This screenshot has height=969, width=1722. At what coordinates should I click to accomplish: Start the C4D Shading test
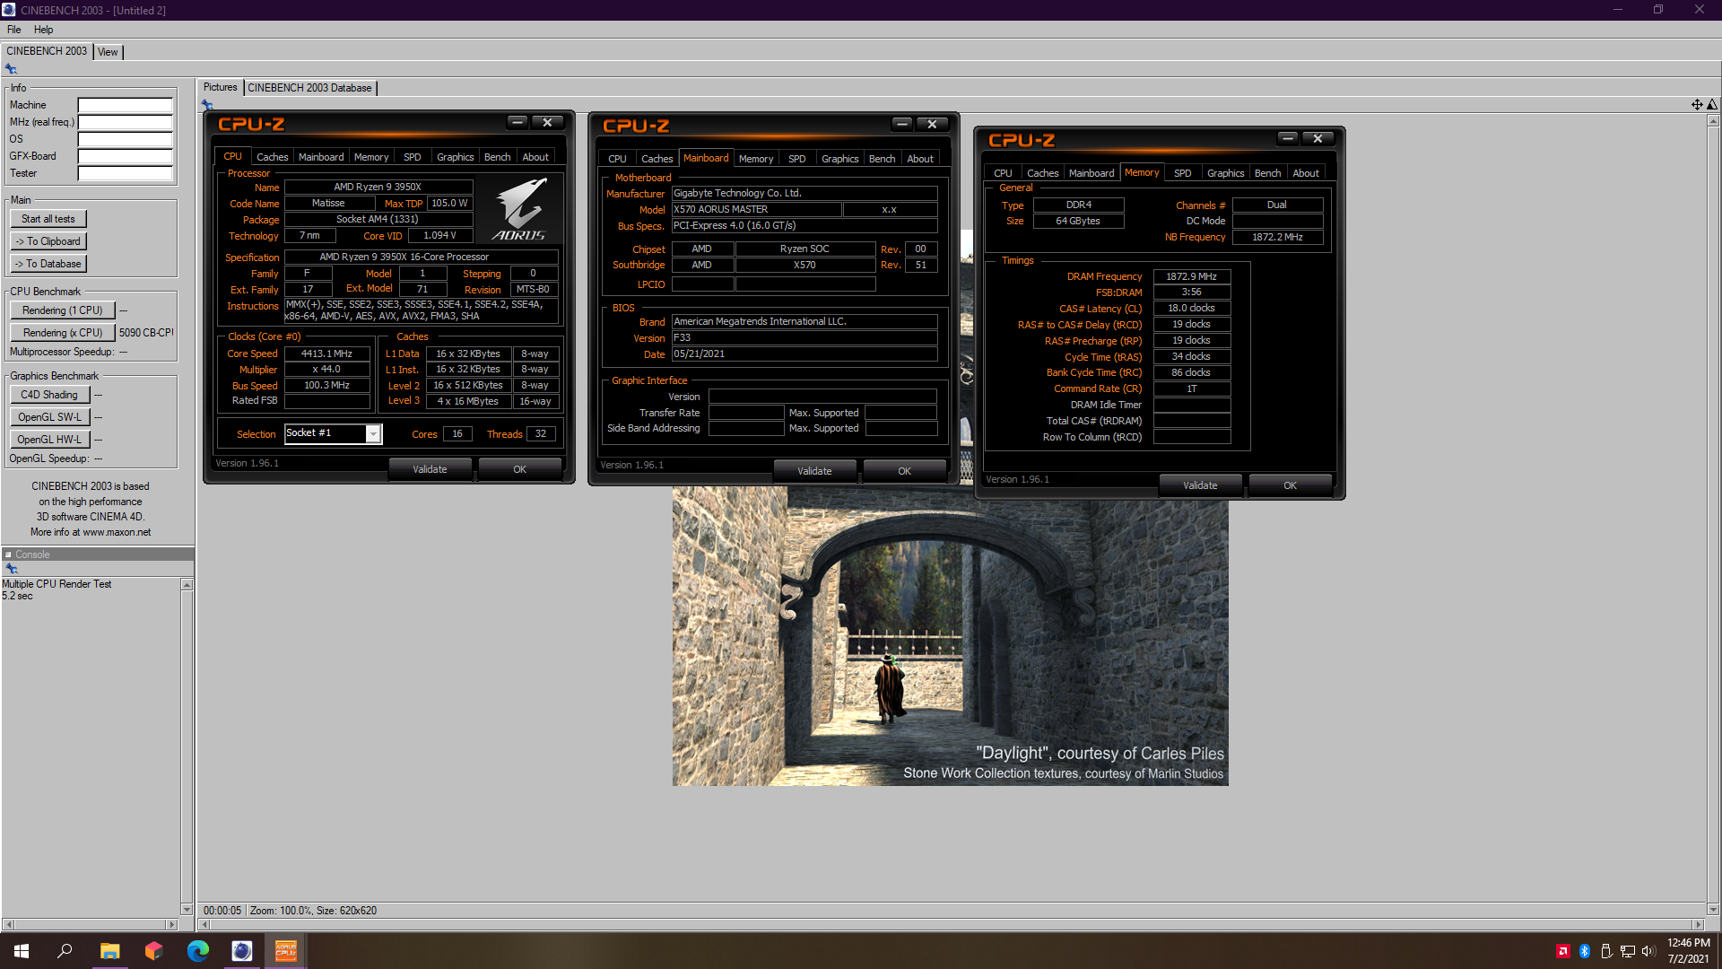49,395
